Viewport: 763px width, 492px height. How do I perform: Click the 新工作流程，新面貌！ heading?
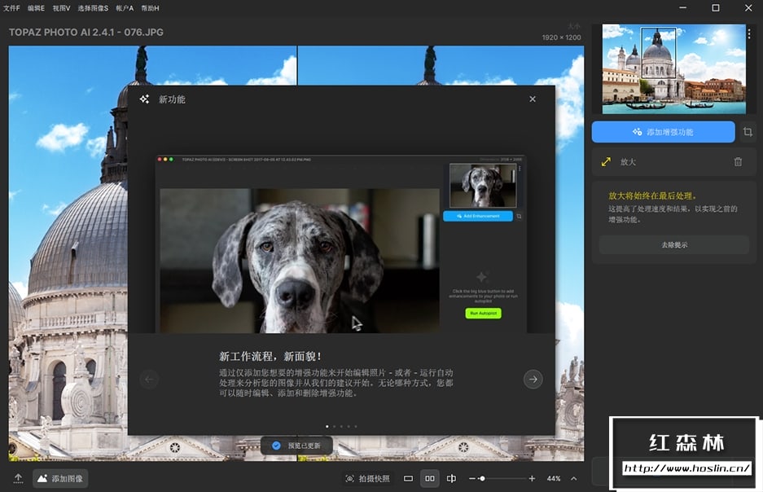click(x=270, y=356)
